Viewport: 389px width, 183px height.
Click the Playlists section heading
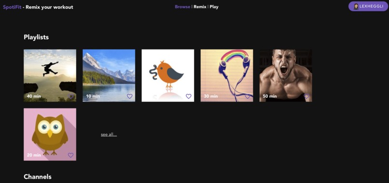click(36, 37)
